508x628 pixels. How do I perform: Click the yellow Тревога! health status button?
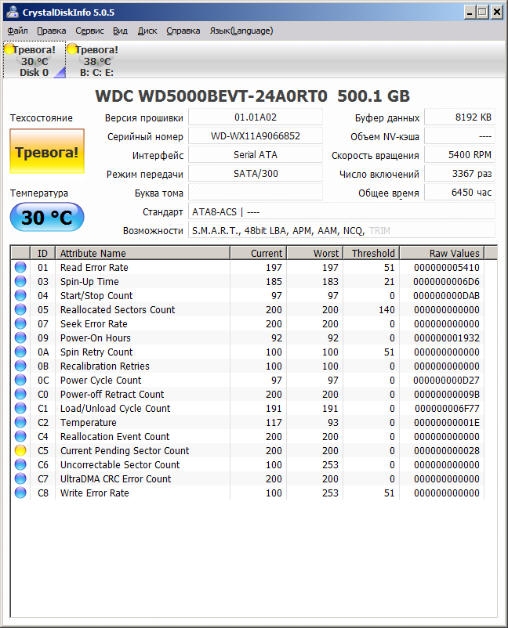(47, 151)
